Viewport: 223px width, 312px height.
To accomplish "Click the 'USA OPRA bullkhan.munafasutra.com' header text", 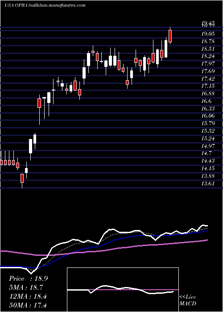I will [x=45, y=5].
